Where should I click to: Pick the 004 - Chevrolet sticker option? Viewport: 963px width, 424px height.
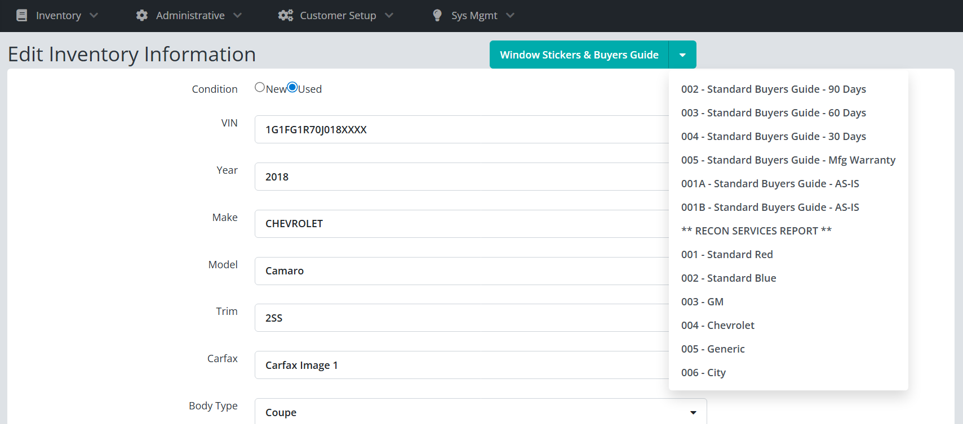pos(717,326)
